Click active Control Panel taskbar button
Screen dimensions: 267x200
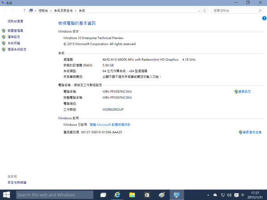pyautogui.click(x=177, y=195)
